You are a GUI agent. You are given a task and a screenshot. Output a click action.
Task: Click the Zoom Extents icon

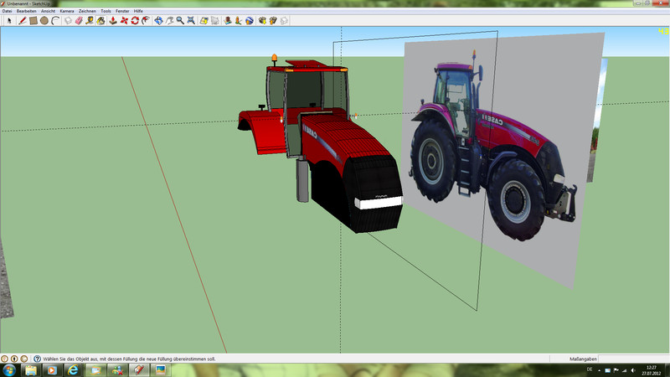point(191,20)
